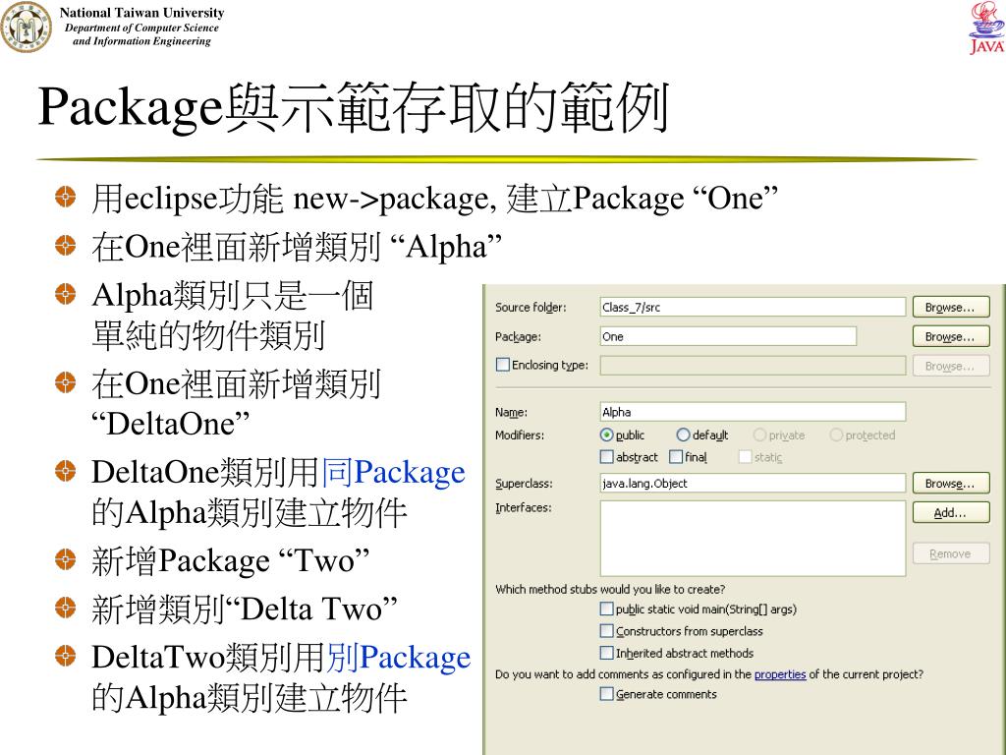Click the Superclass field with java.lang.Object

coord(753,483)
